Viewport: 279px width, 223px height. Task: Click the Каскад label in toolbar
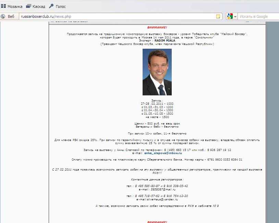coord(39,7)
